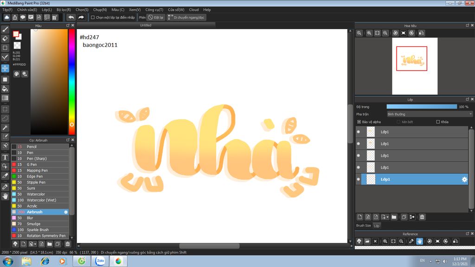
Task: Click the export icon in the top toolbar
Action: coord(15,17)
